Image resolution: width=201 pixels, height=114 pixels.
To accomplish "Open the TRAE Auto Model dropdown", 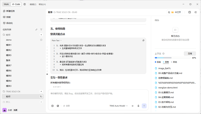I will click(119, 106).
